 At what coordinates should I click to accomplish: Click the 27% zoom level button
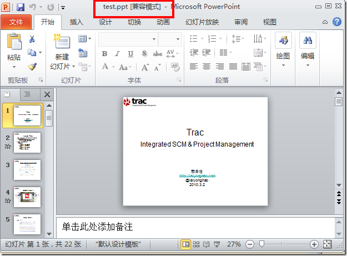pyautogui.click(x=234, y=244)
